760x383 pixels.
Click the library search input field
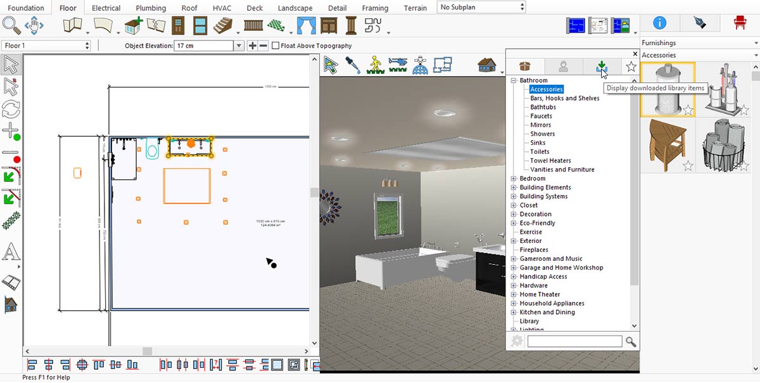click(x=574, y=342)
